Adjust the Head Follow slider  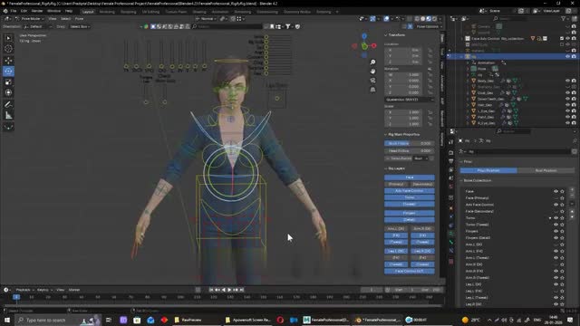409,151
